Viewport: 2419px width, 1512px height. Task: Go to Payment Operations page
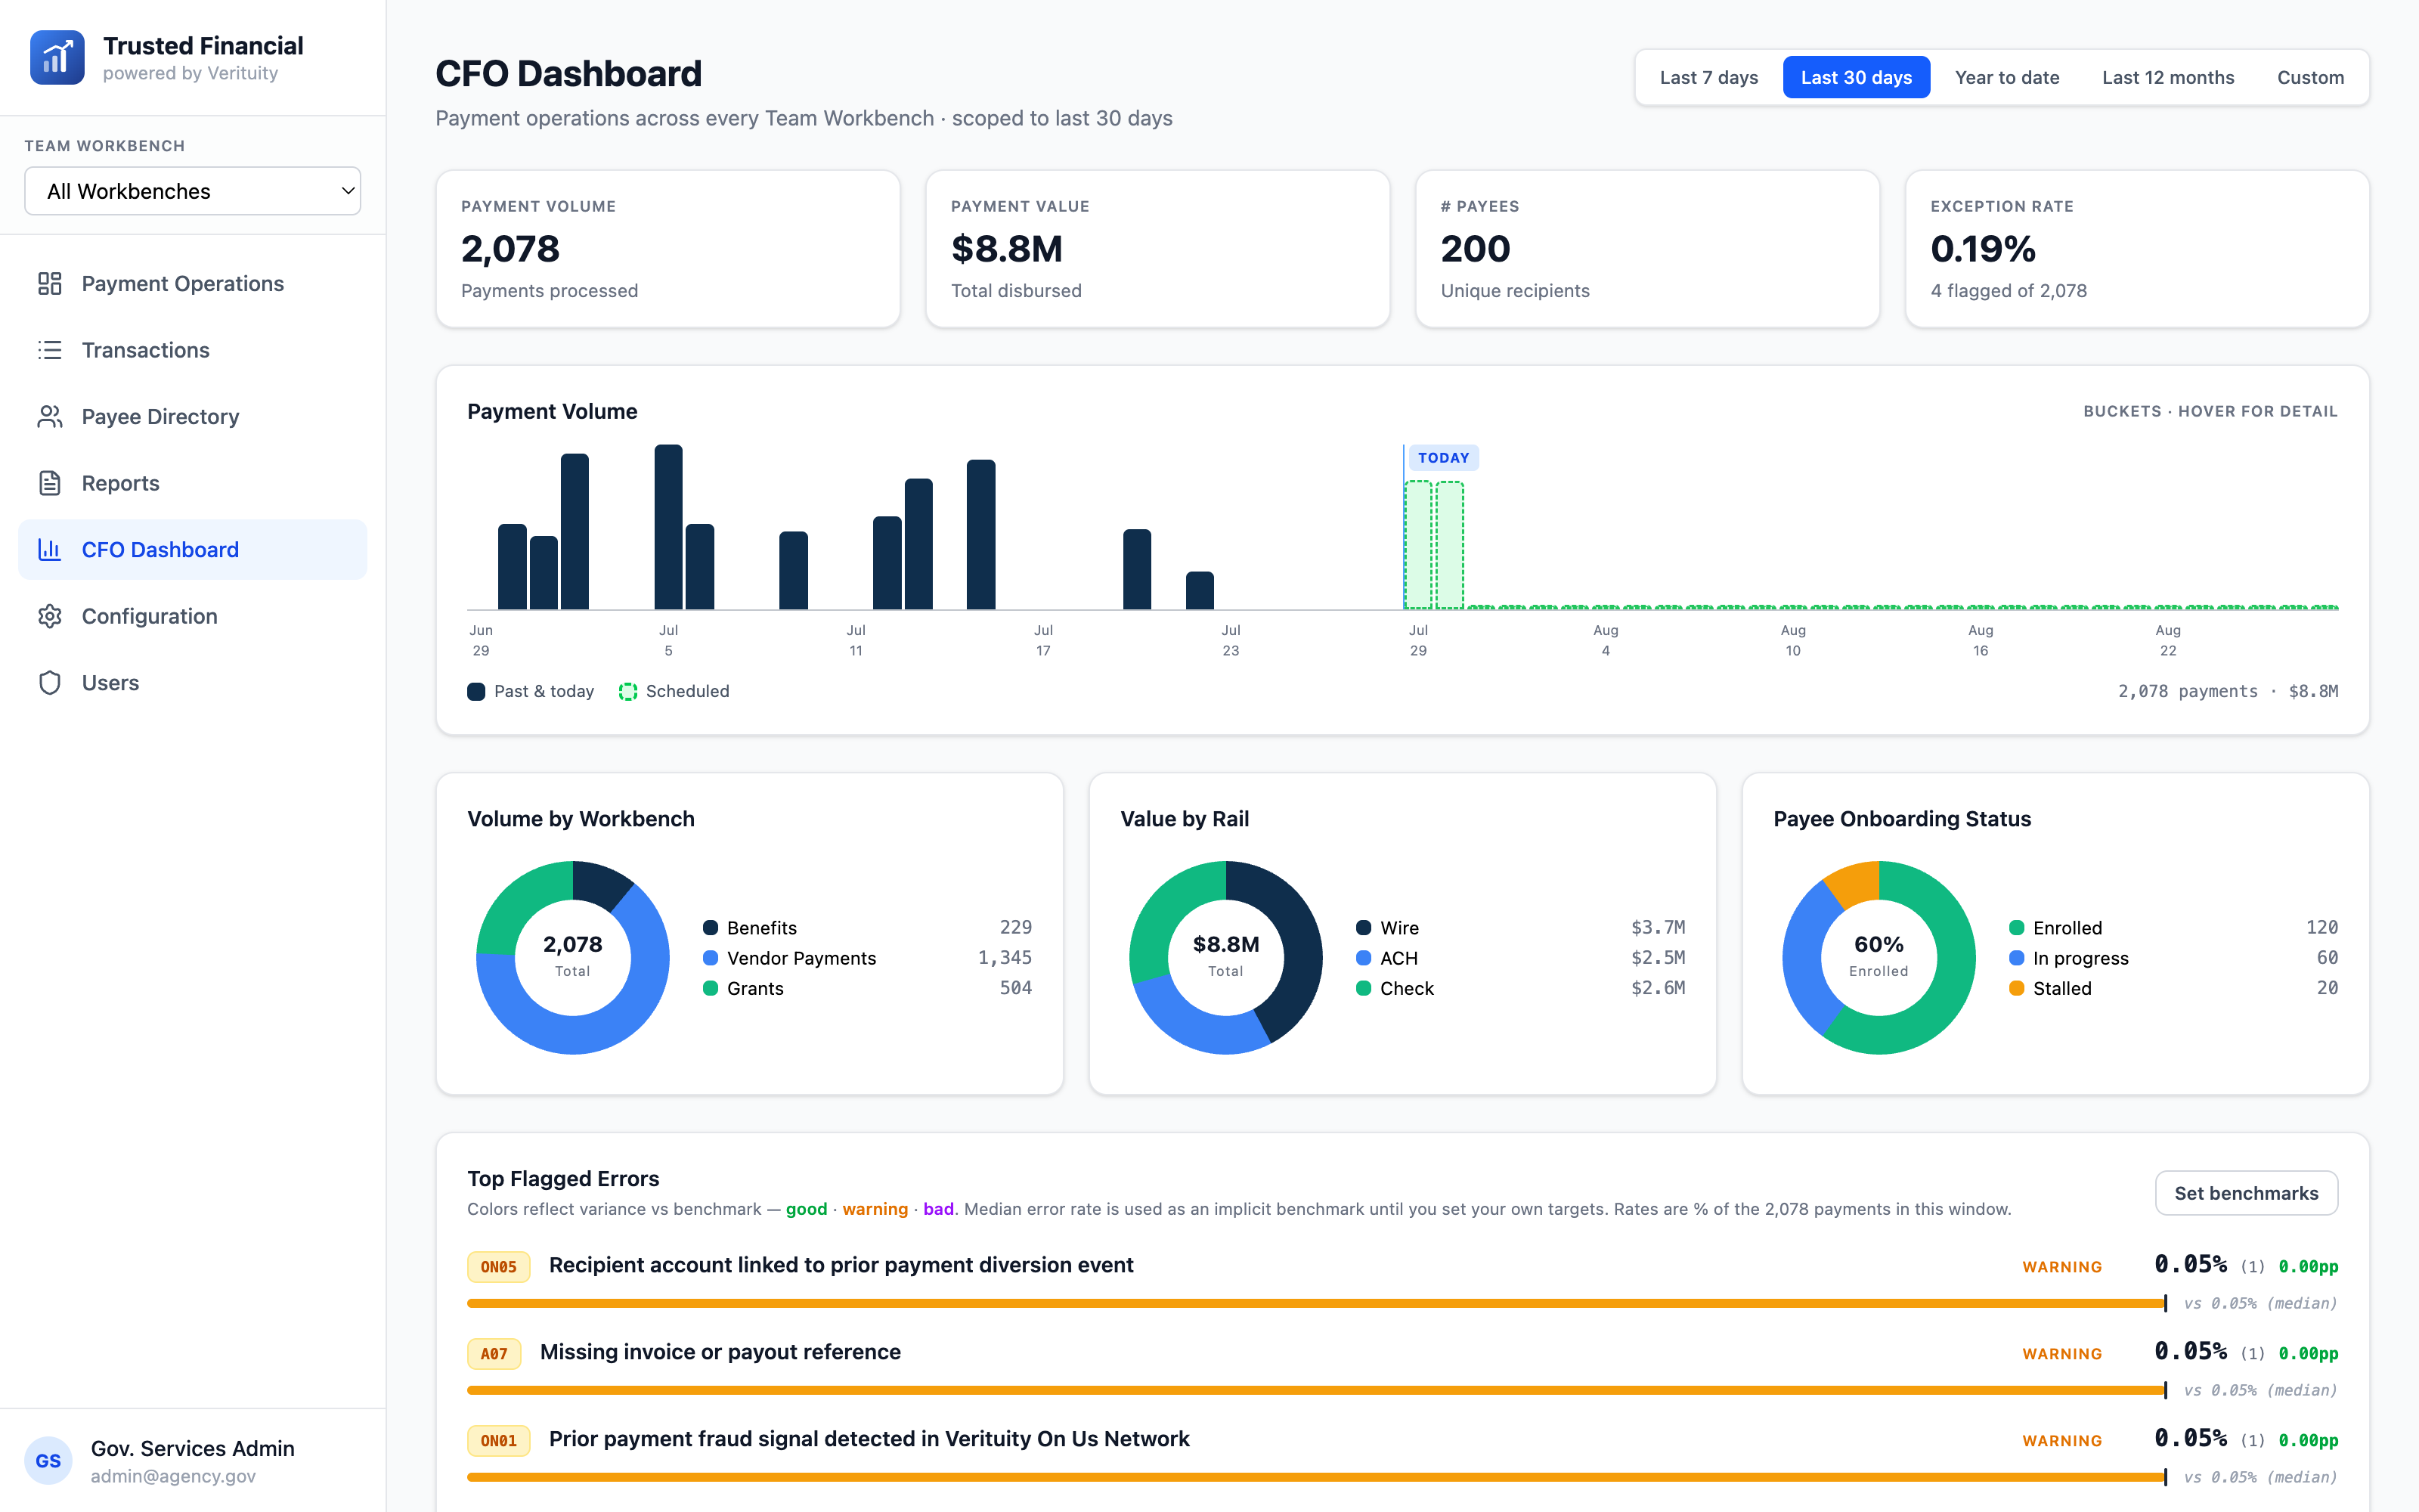[x=193, y=284]
